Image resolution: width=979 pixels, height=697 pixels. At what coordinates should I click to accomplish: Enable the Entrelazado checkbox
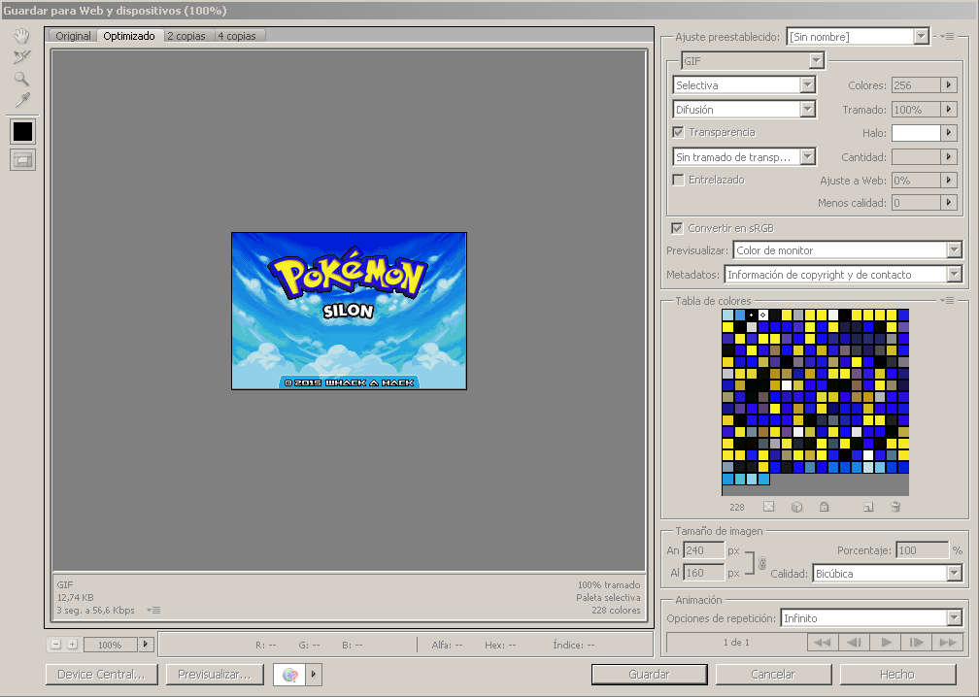coord(678,180)
